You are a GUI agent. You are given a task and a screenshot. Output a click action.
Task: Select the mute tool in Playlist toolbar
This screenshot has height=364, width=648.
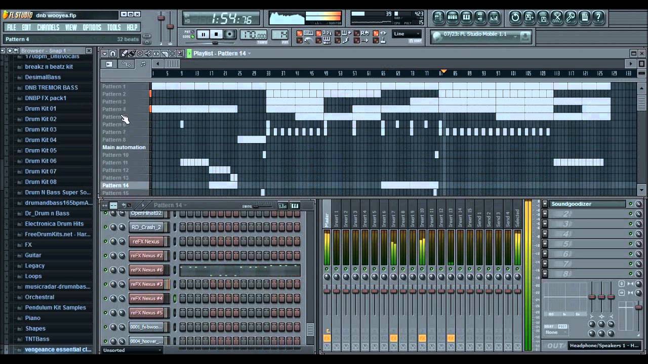point(148,53)
